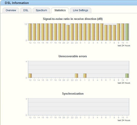Viewport: 137px width, 125px height.
Task: Click green hour 11 bar in signal-to-noise chart
Action: click(x=127, y=32)
